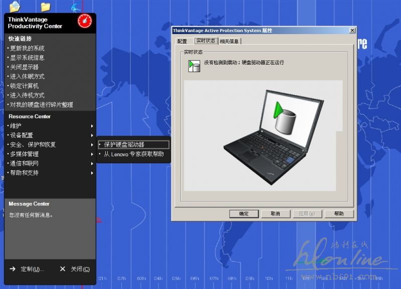Open the folder desktop icon
The image size is (401, 289).
coord(46,7)
